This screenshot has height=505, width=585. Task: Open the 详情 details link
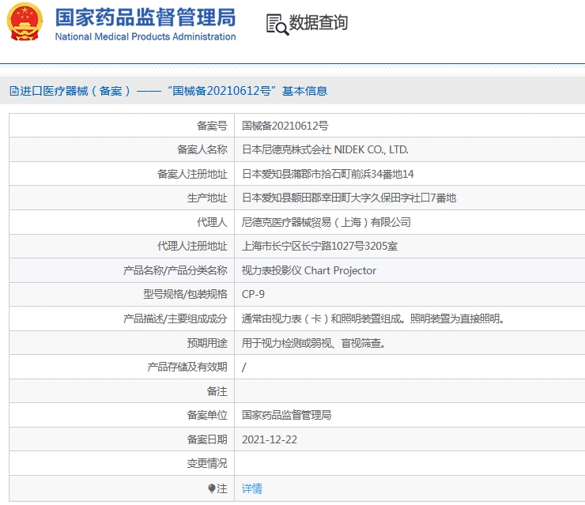tap(252, 488)
